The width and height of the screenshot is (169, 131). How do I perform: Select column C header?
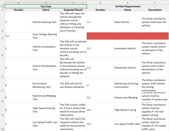[x=73, y=3]
